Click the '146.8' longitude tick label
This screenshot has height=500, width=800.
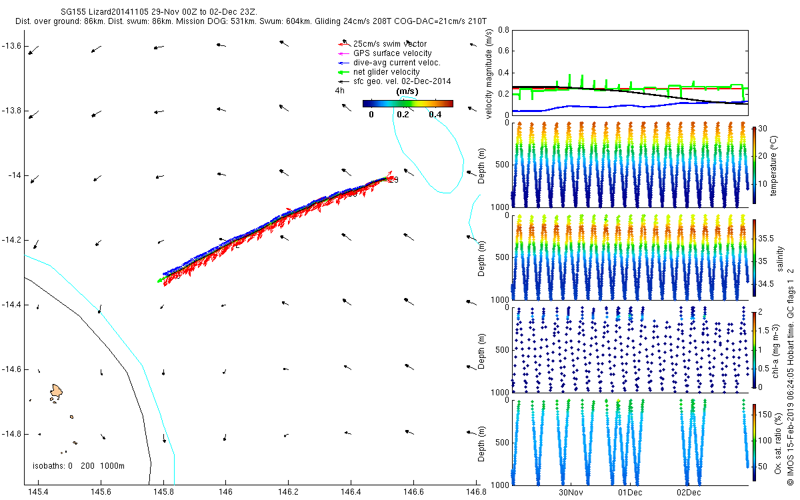(477, 492)
